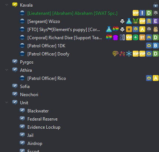159x152 pixels.
Task: Click the patrol officer rank badge on 1DK's row
Action: [x=149, y=45]
